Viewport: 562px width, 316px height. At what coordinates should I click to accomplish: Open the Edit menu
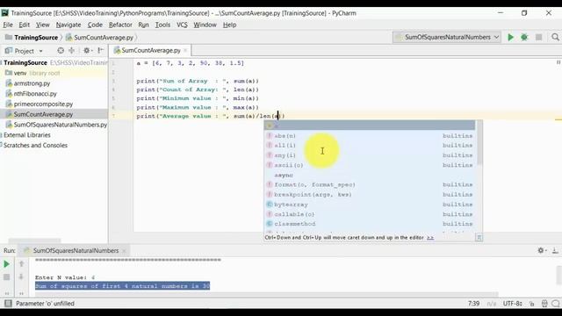click(x=25, y=25)
